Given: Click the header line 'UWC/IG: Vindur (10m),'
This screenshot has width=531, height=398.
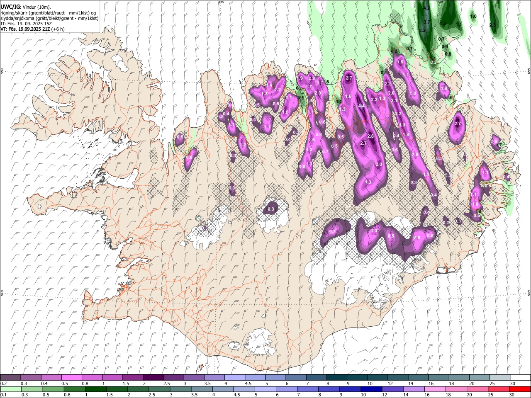Looking at the screenshot, I should pyautogui.click(x=25, y=7).
